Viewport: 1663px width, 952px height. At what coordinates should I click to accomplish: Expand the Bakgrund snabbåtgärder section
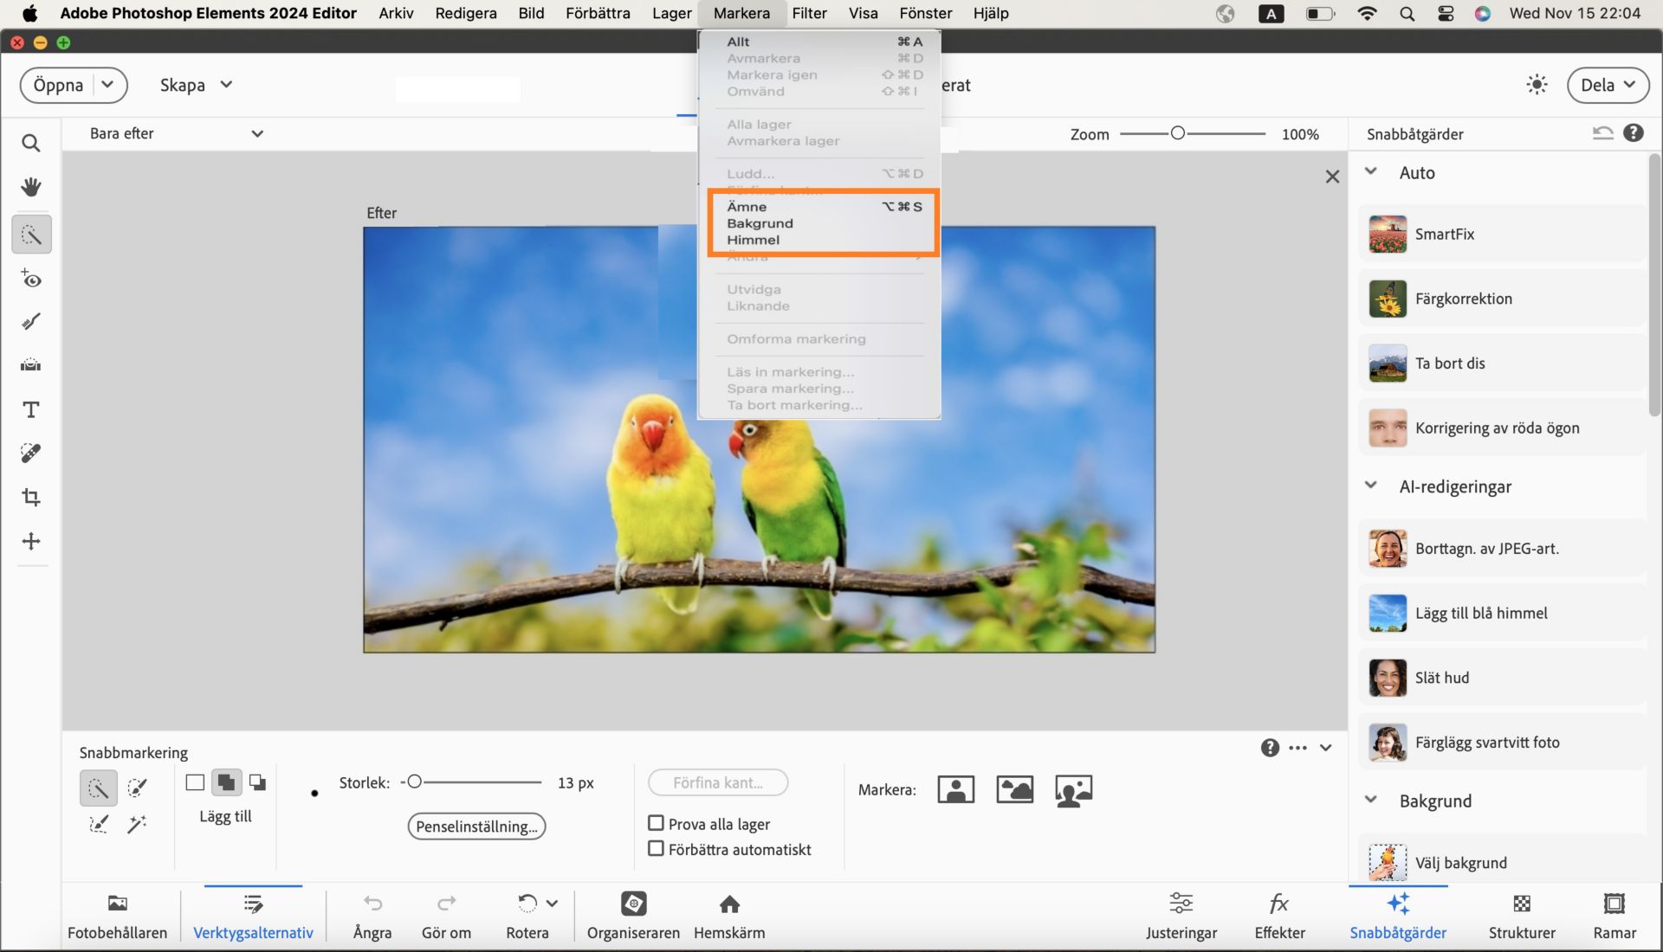pos(1372,801)
